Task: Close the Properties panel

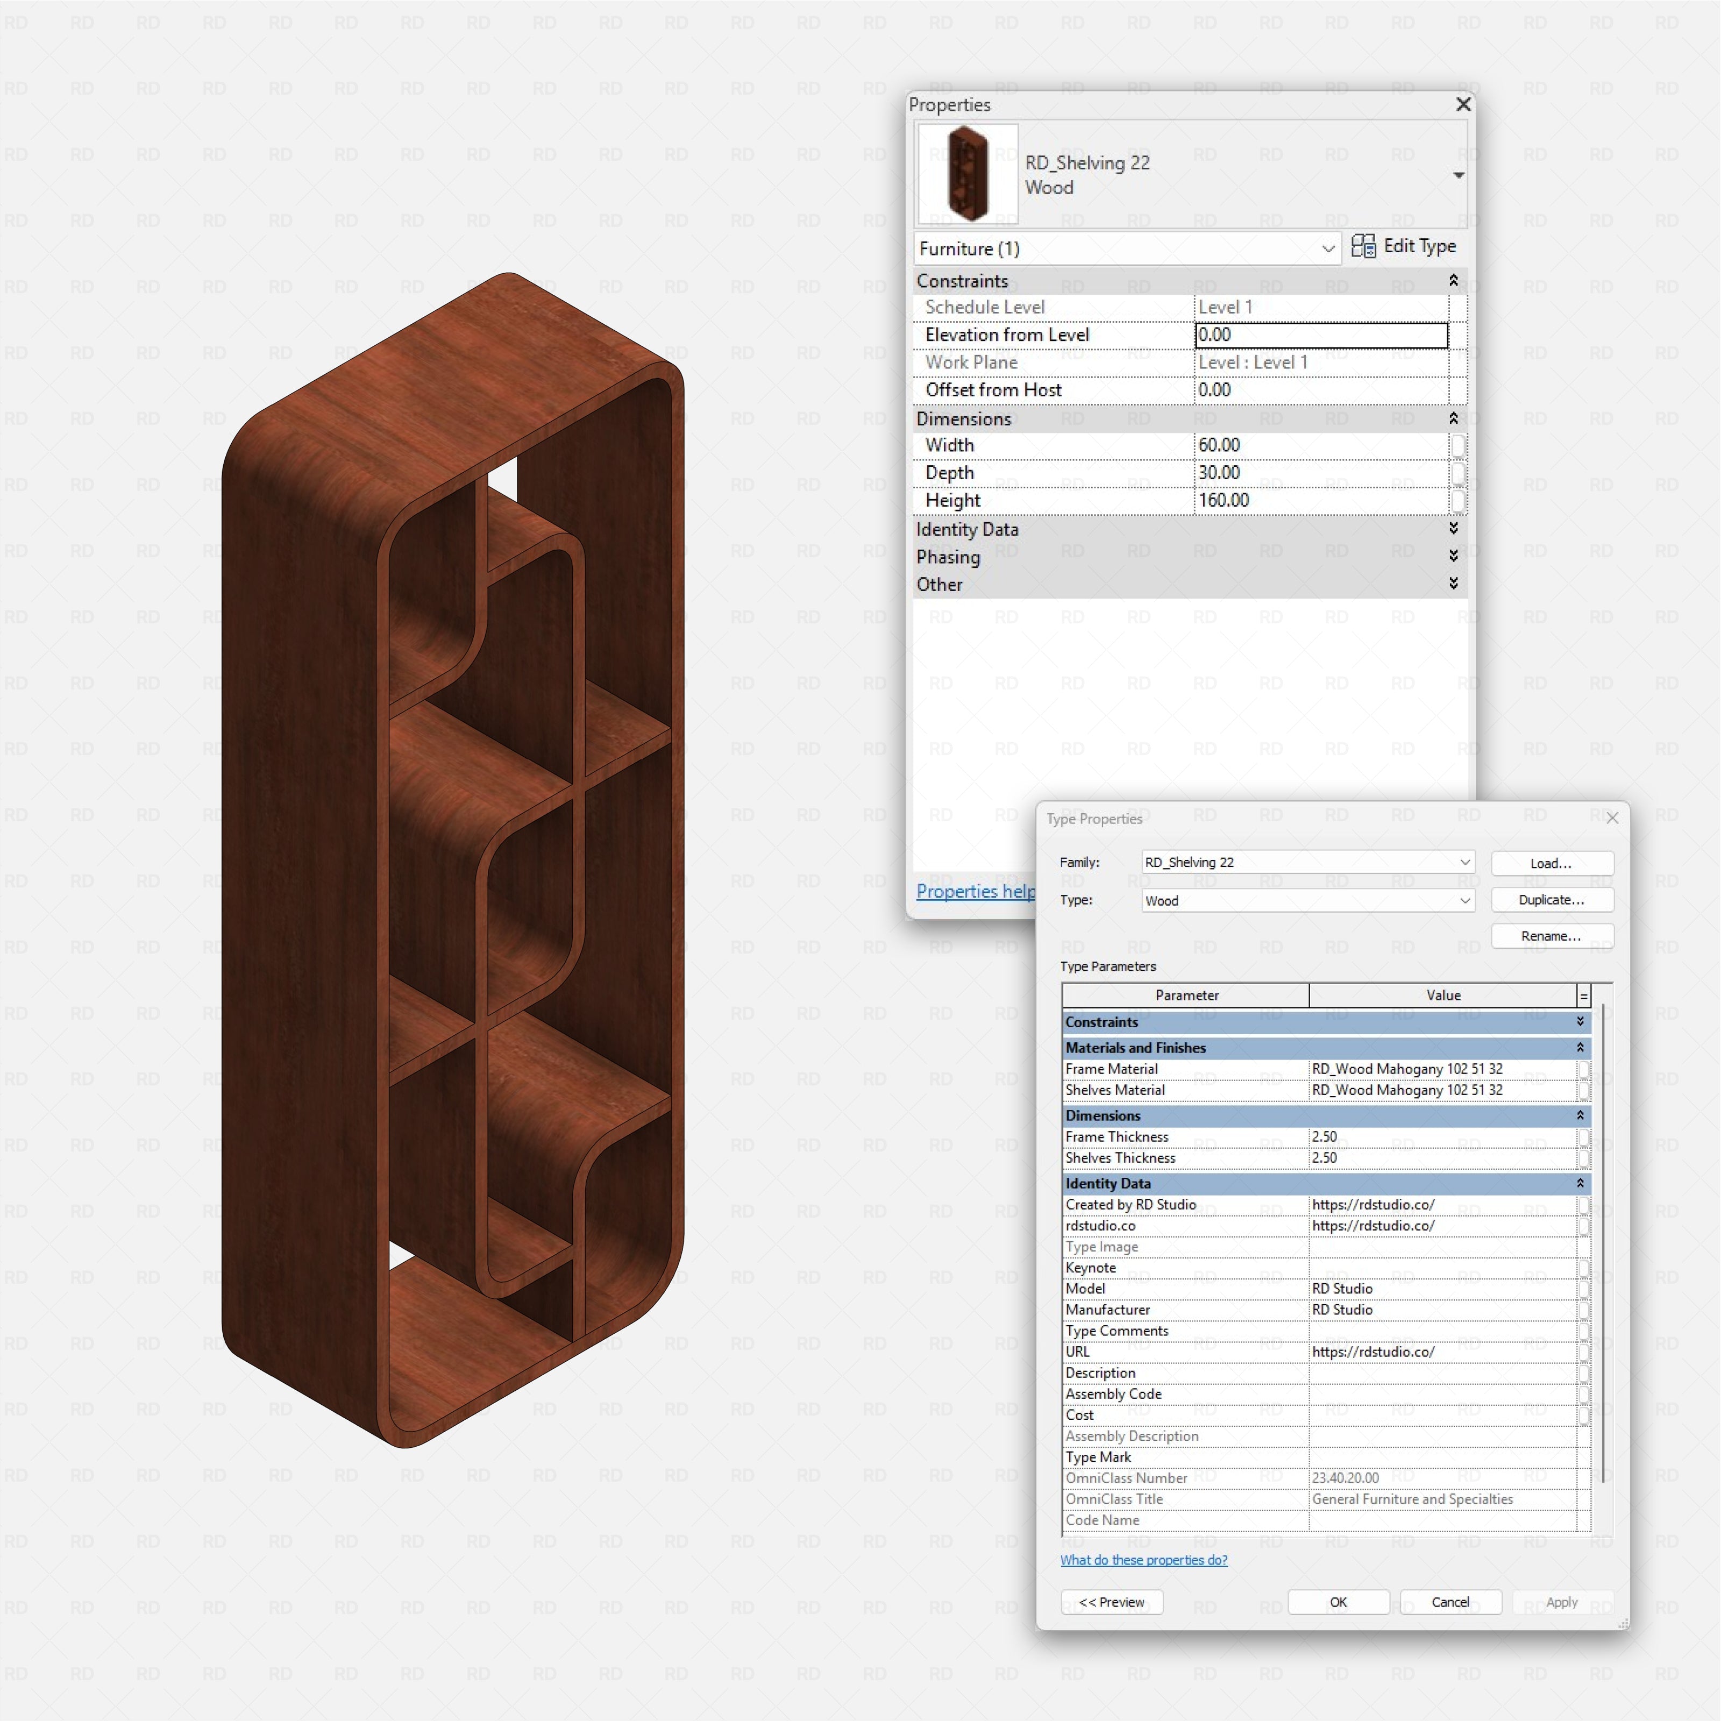Action: coord(1463,104)
